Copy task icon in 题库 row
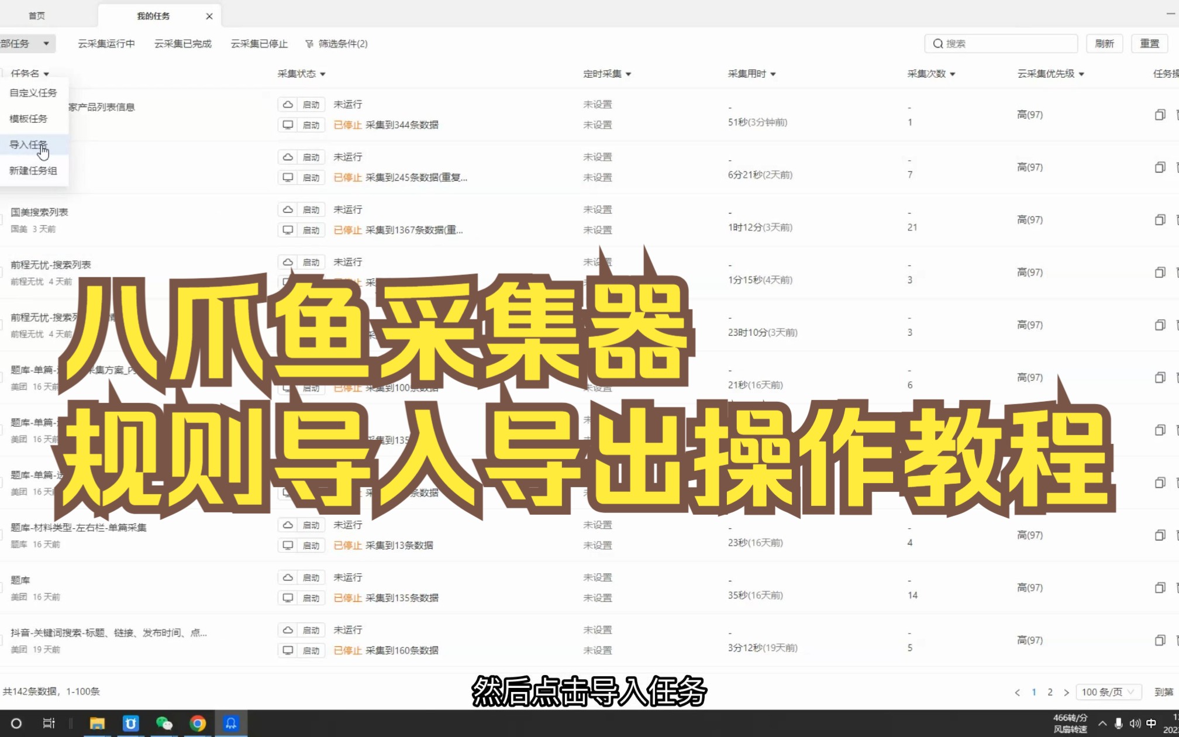1179x737 pixels. click(x=1160, y=588)
